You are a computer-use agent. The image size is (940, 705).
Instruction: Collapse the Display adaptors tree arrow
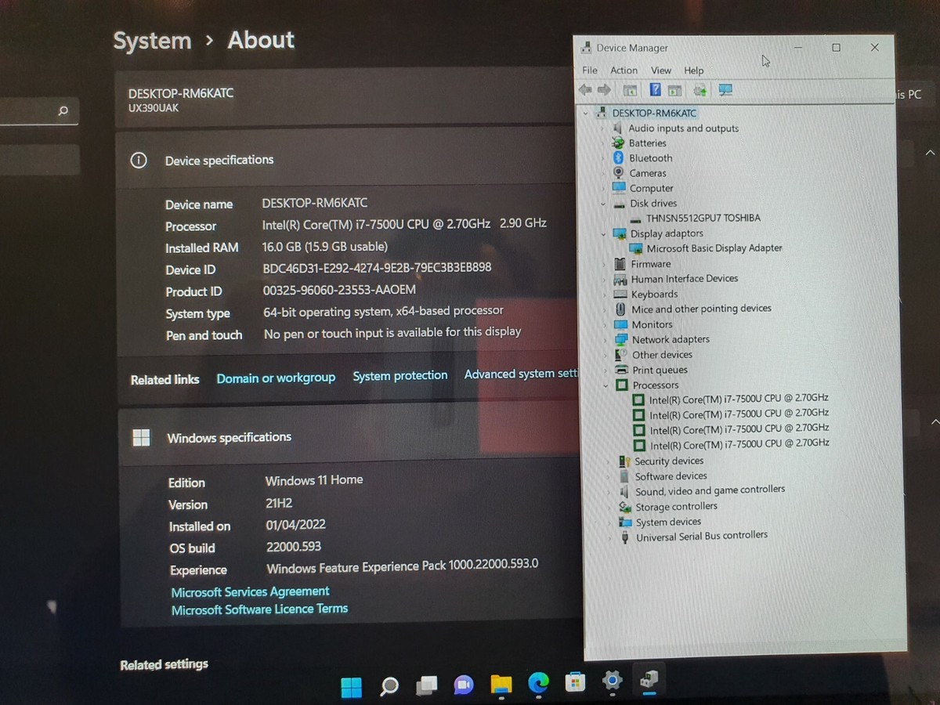(x=603, y=233)
